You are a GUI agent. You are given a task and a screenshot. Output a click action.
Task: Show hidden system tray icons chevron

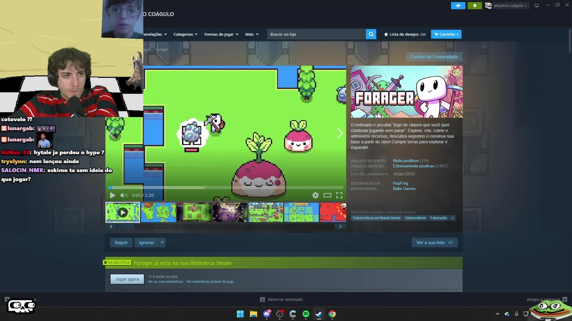pyautogui.click(x=497, y=314)
